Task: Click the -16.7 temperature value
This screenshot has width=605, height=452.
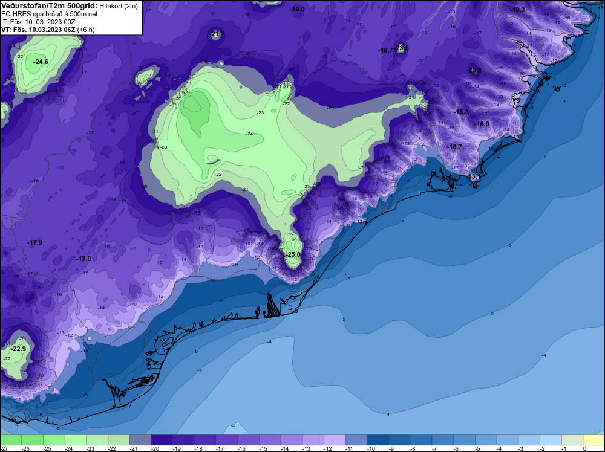Action: click(454, 147)
